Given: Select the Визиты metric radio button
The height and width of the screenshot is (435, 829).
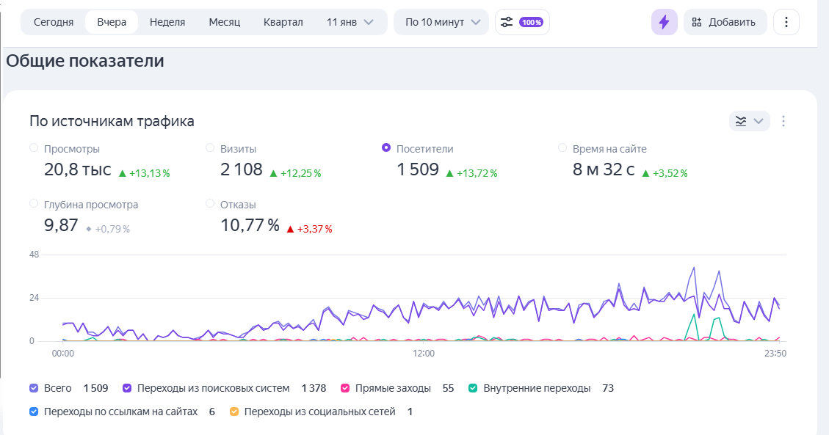Looking at the screenshot, I should click(210, 148).
